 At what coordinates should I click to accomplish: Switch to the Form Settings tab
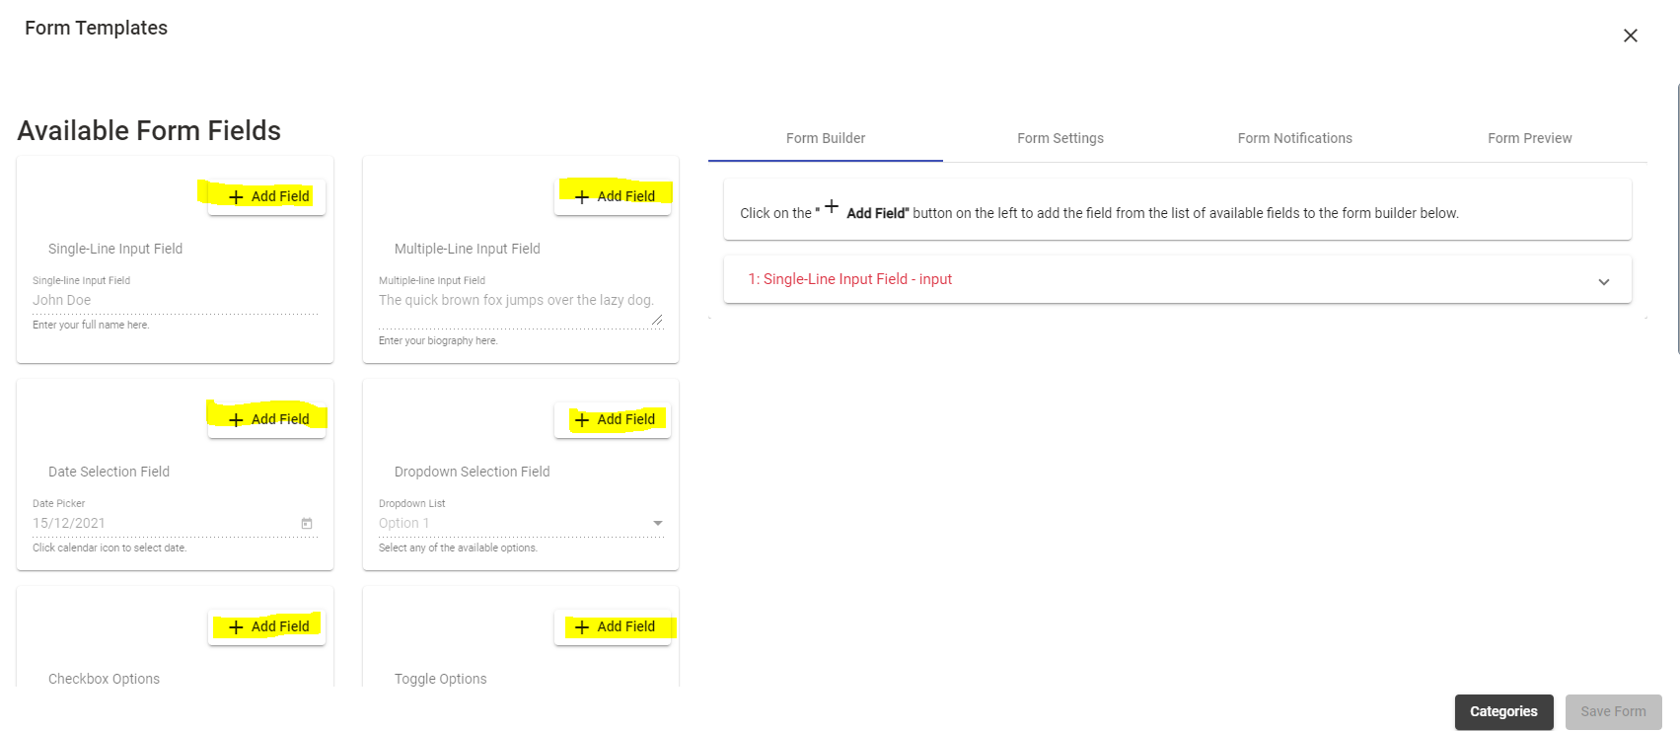[1059, 138]
